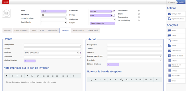
Task: Open the Vente Transporteur dropdown
Action: pos(53,45)
